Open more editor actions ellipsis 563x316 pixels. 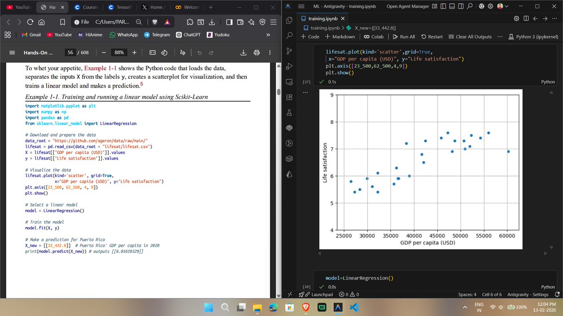pyautogui.click(x=555, y=19)
